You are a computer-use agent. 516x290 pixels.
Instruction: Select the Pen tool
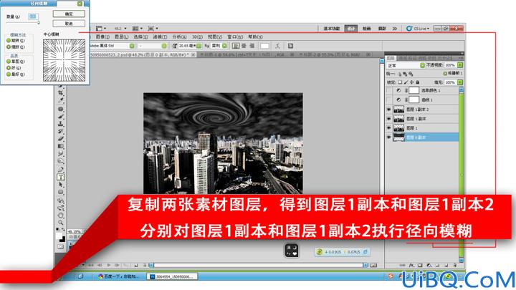(61, 169)
